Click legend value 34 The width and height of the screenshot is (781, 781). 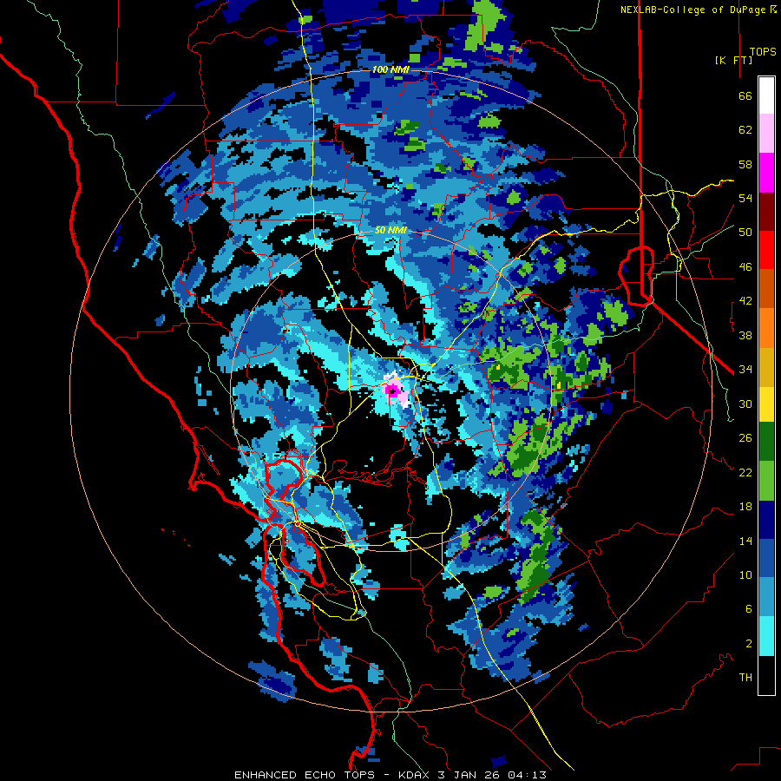[x=745, y=370]
